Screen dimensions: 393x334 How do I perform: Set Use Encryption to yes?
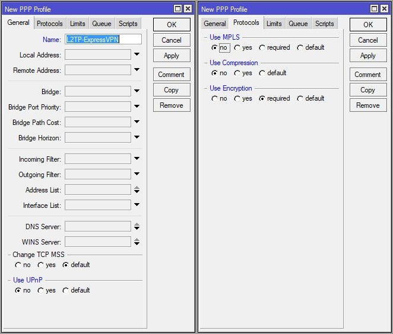(243, 98)
